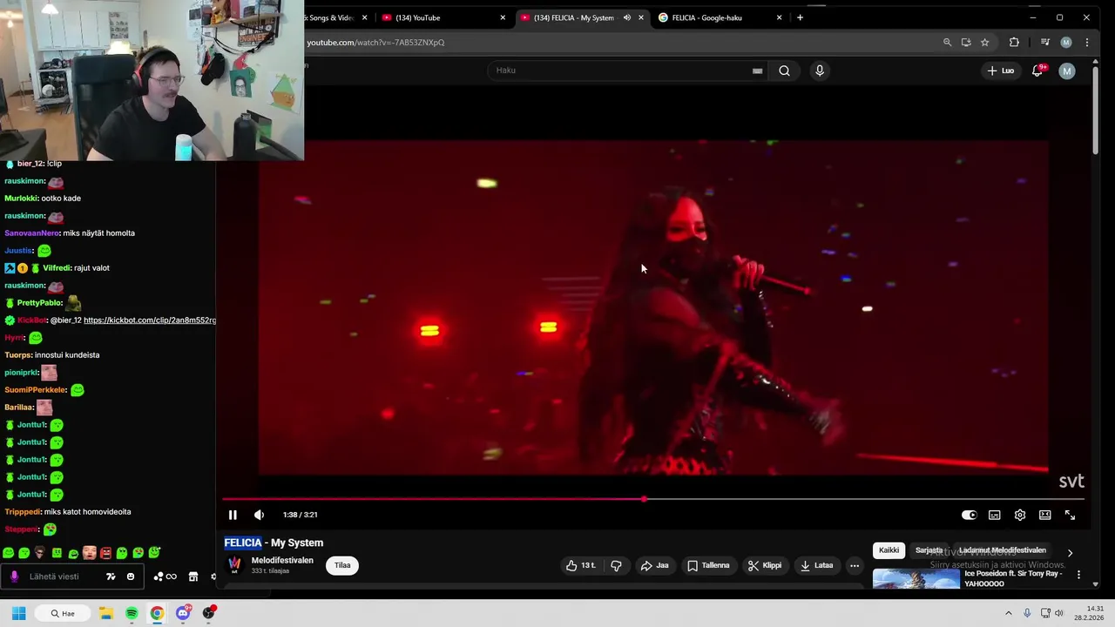Open more actions below the video
This screenshot has height=627, width=1115.
coord(855,565)
